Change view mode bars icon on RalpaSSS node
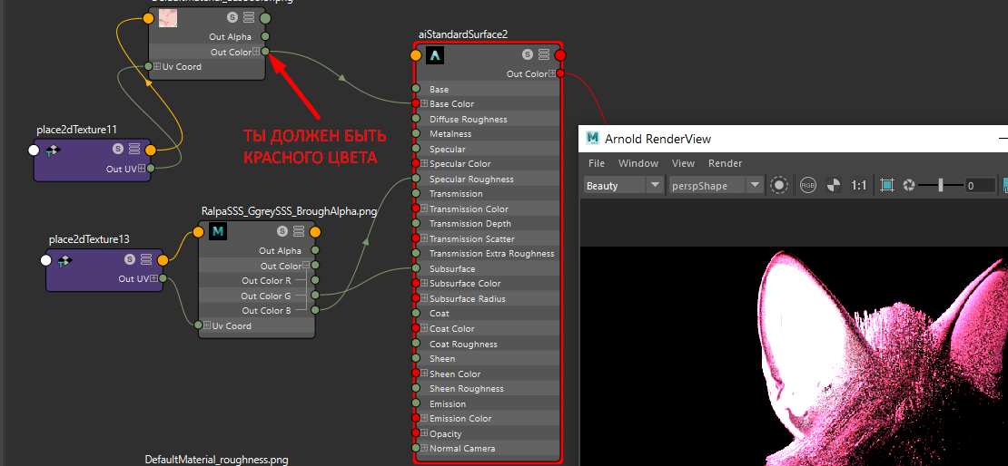 pos(298,231)
